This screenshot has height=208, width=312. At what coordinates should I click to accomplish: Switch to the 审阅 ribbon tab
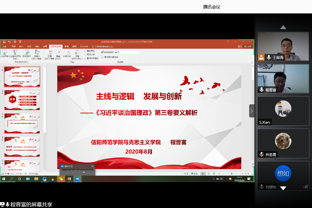pos(66,46)
